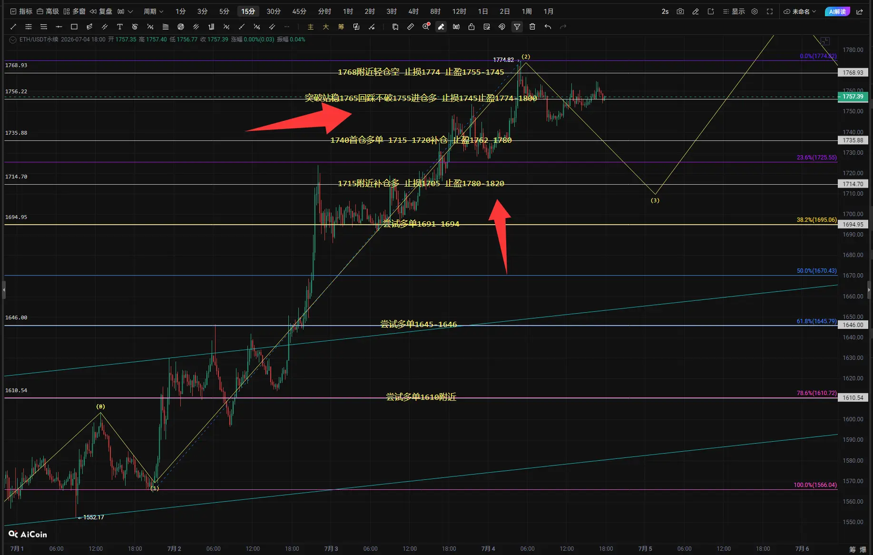Viewport: 873px width, 555px height.
Task: Toggle the 显示 display options
Action: point(734,11)
